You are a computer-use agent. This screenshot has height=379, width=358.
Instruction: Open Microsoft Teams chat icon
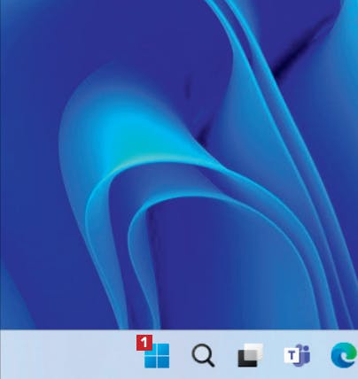click(297, 355)
